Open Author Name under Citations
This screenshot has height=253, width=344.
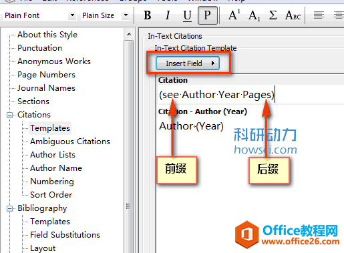[x=56, y=168]
